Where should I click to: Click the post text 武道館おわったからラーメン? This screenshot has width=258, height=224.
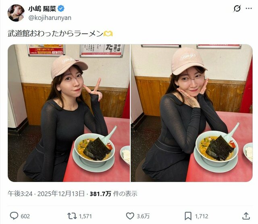click(x=56, y=33)
